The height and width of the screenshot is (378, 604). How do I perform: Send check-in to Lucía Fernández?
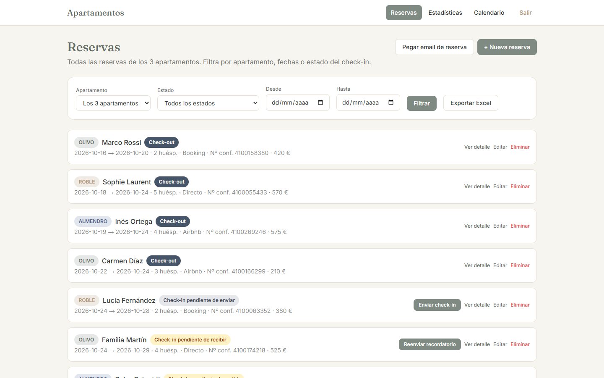click(437, 305)
